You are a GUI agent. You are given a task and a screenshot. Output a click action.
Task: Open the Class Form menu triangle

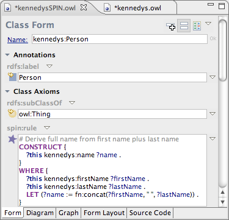[208, 24]
